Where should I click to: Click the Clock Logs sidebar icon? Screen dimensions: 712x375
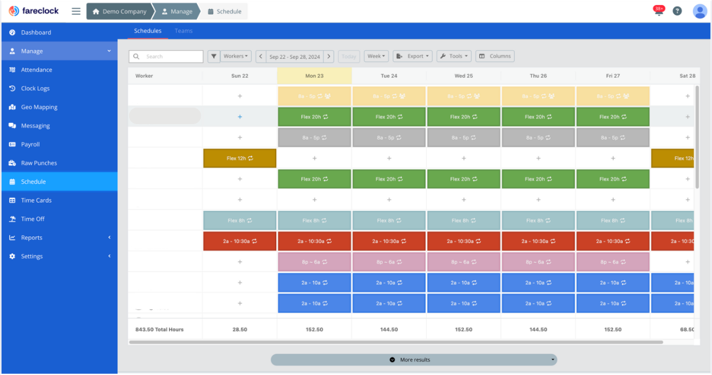click(12, 89)
